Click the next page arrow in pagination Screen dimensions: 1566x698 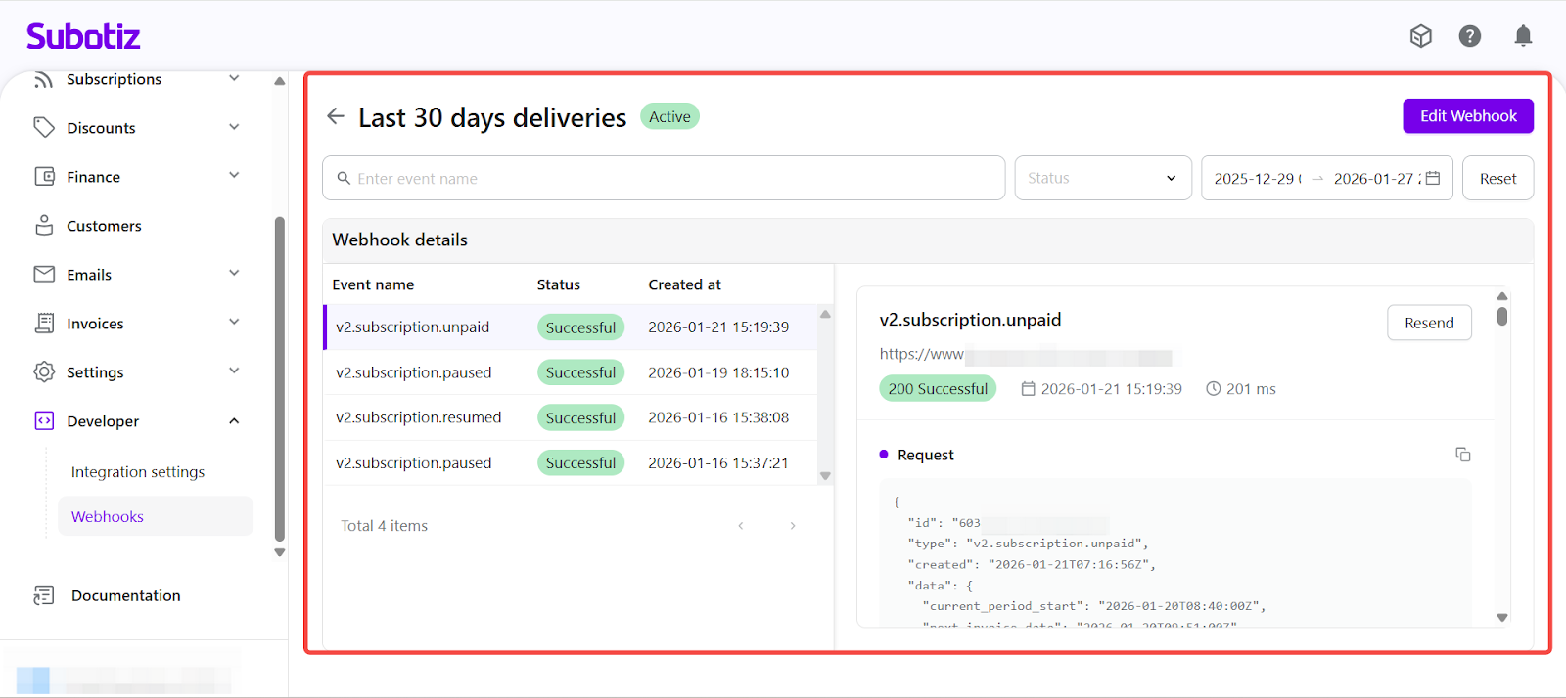793,526
